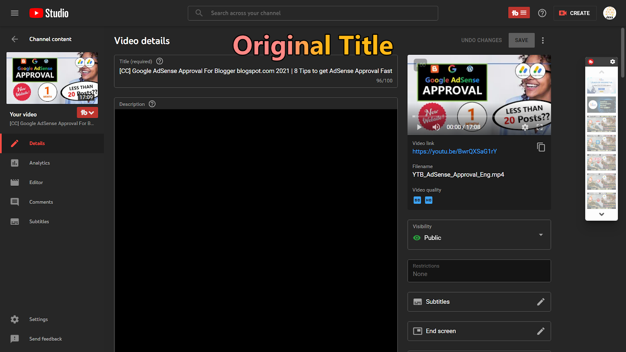Expand the Visibility dropdown
This screenshot has width=626, height=352.
(x=479, y=235)
